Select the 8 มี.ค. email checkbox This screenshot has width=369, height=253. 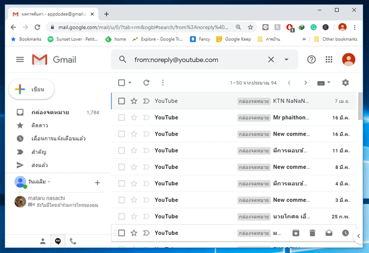point(122,167)
